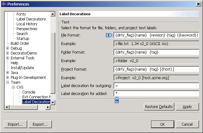Expand the Plug-In Development node
Viewport: 203px width, 133px height.
coord(8,78)
